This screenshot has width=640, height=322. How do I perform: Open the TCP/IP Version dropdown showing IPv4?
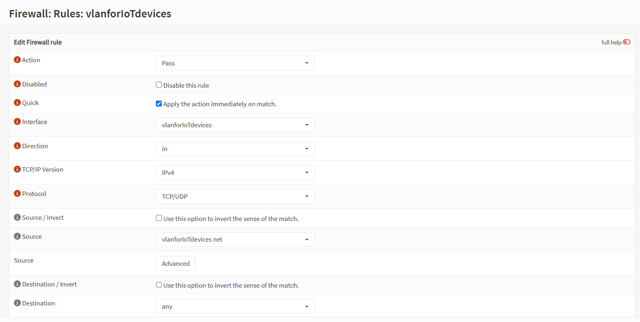click(x=235, y=173)
